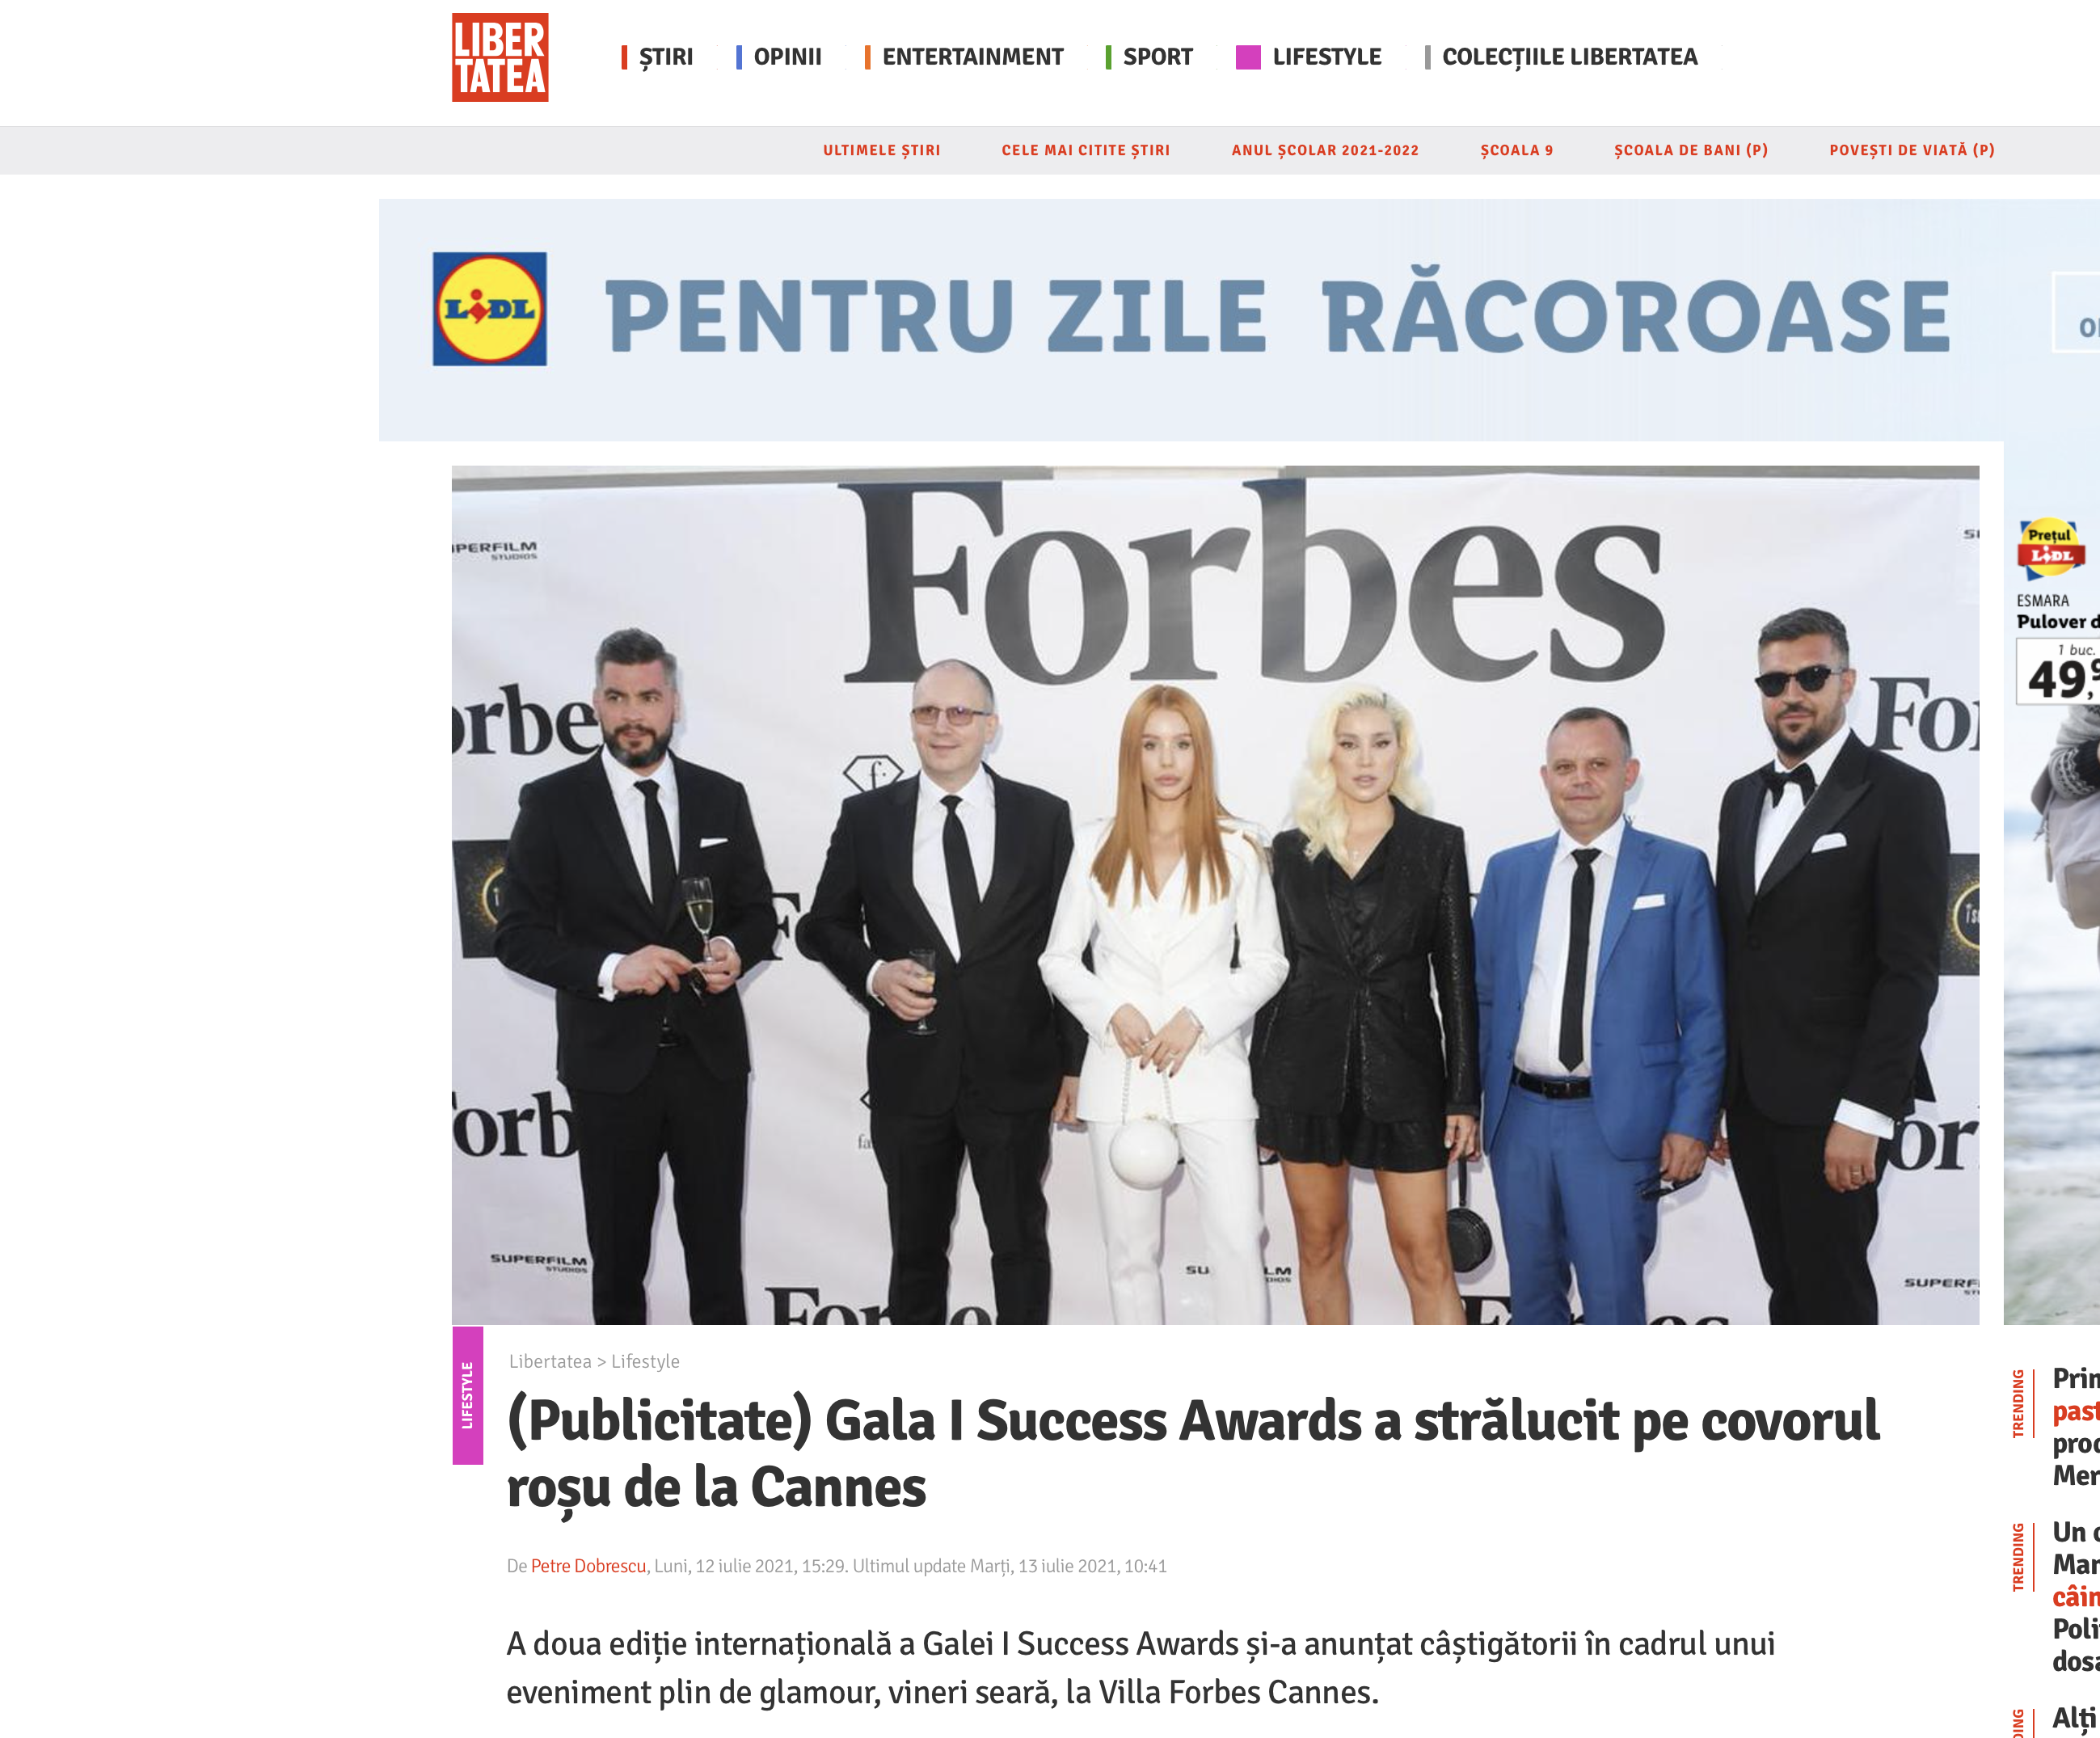Go to Entertainment section

tap(973, 57)
